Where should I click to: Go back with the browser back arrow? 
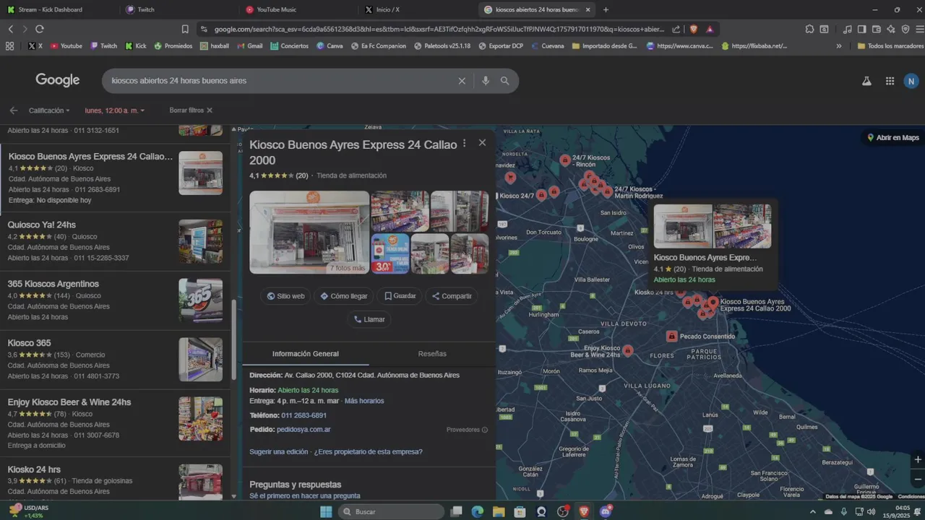(11, 29)
